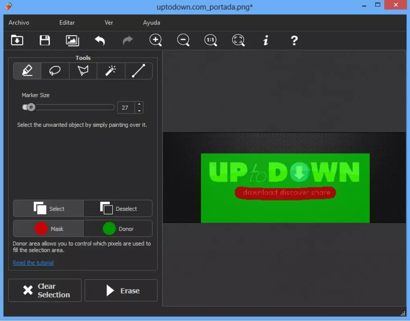
Task: Select the Magic Wand tool
Action: (x=111, y=71)
